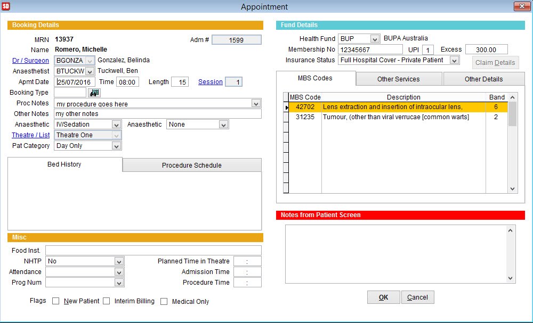Image resolution: width=533 pixels, height=323 pixels.
Task: Click the MBS grid scroll down arrow
Action: [x=513, y=189]
